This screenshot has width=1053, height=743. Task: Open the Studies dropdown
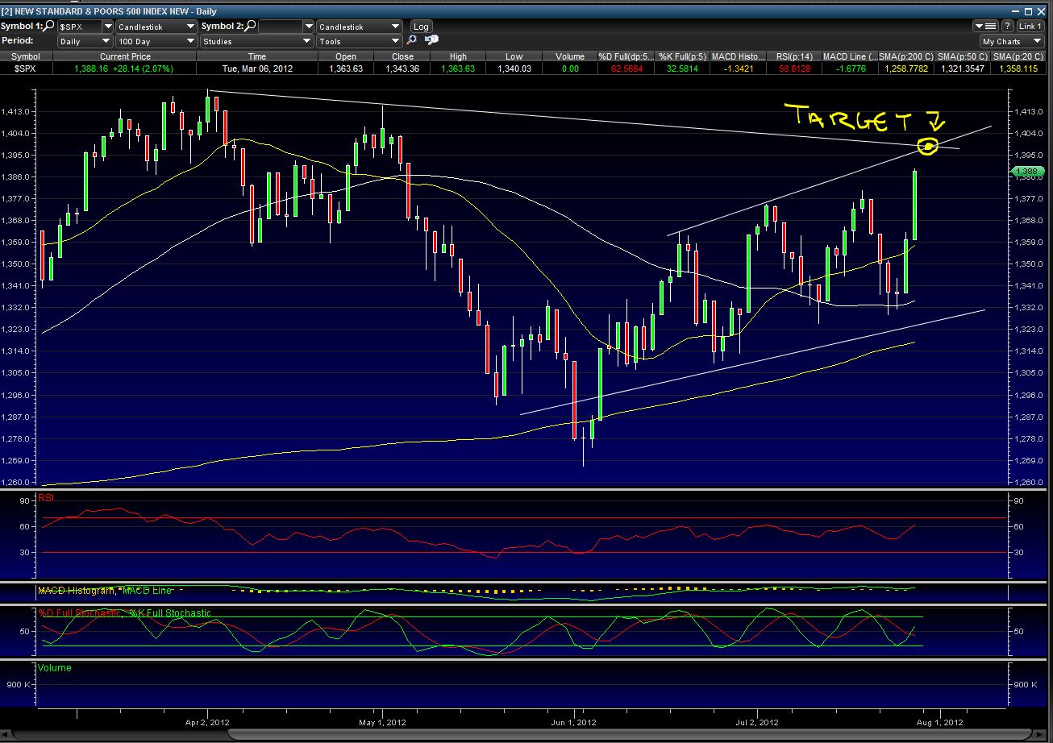click(256, 41)
